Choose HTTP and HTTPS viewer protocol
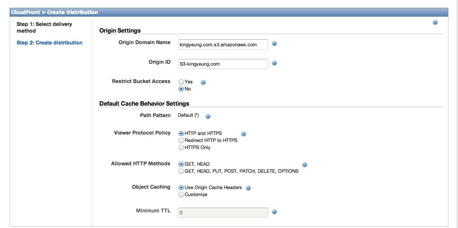458x228 pixels. click(181, 133)
